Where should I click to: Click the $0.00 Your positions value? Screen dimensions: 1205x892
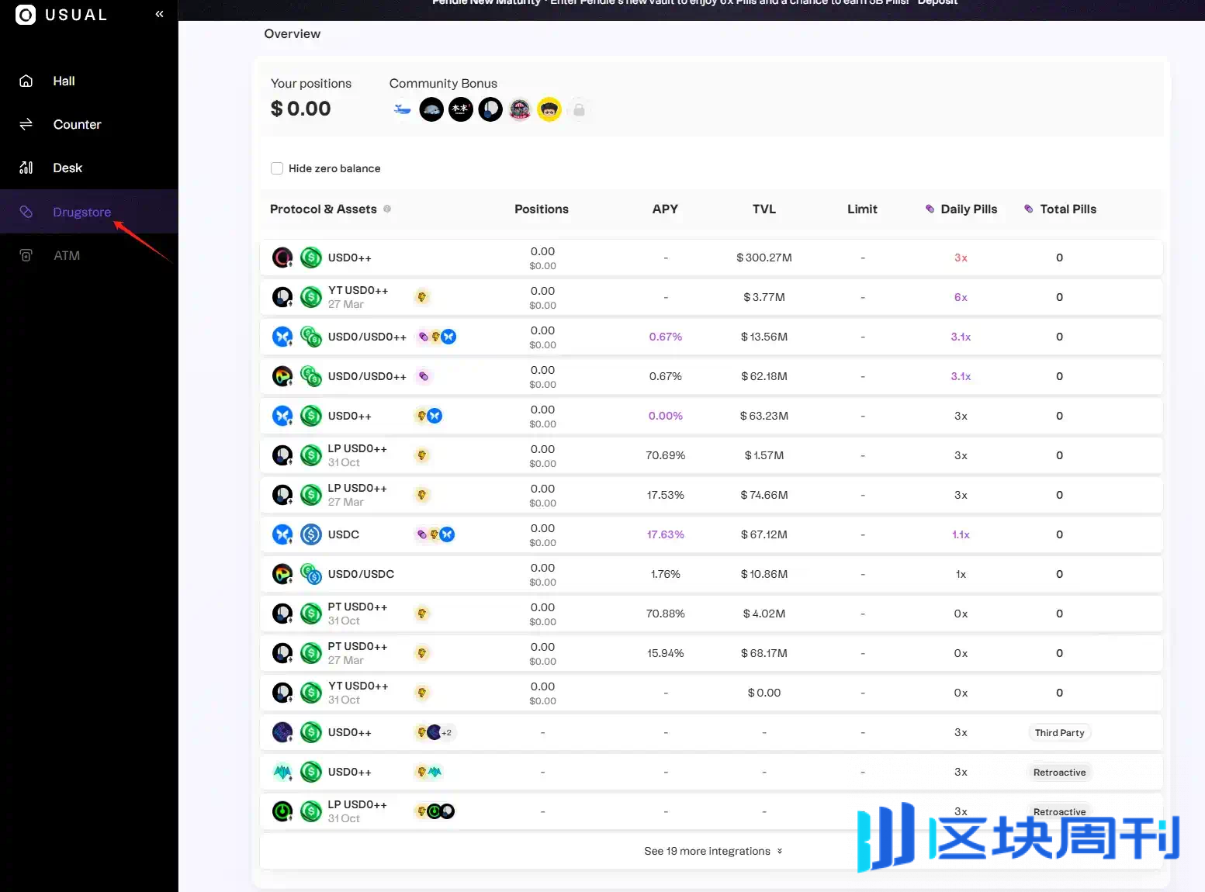301,109
